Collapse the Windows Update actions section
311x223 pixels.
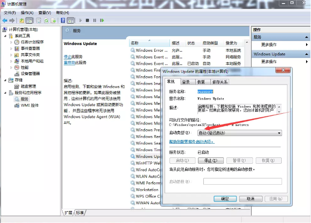(307, 54)
